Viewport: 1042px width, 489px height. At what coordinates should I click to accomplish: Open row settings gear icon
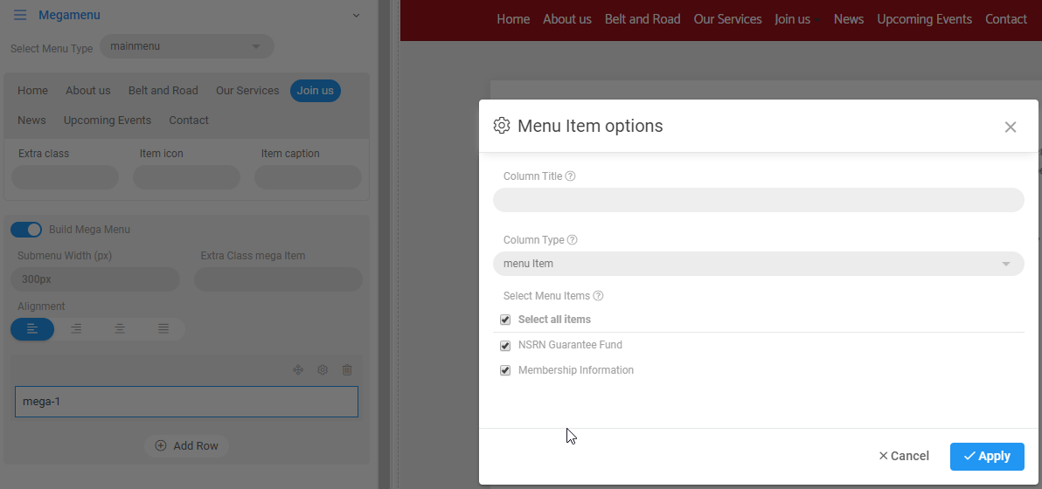(x=323, y=370)
